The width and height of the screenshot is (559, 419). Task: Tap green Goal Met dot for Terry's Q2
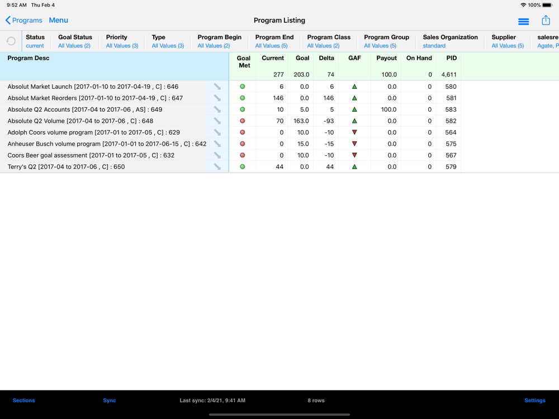point(243,166)
